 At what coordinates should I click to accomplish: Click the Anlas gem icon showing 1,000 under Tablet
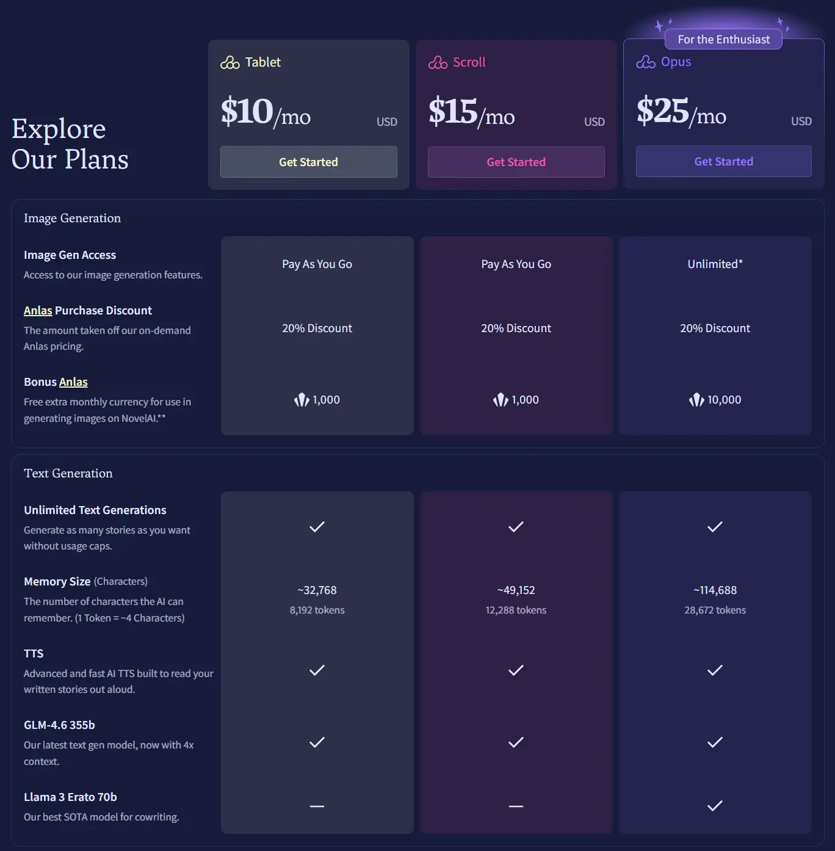coord(301,400)
